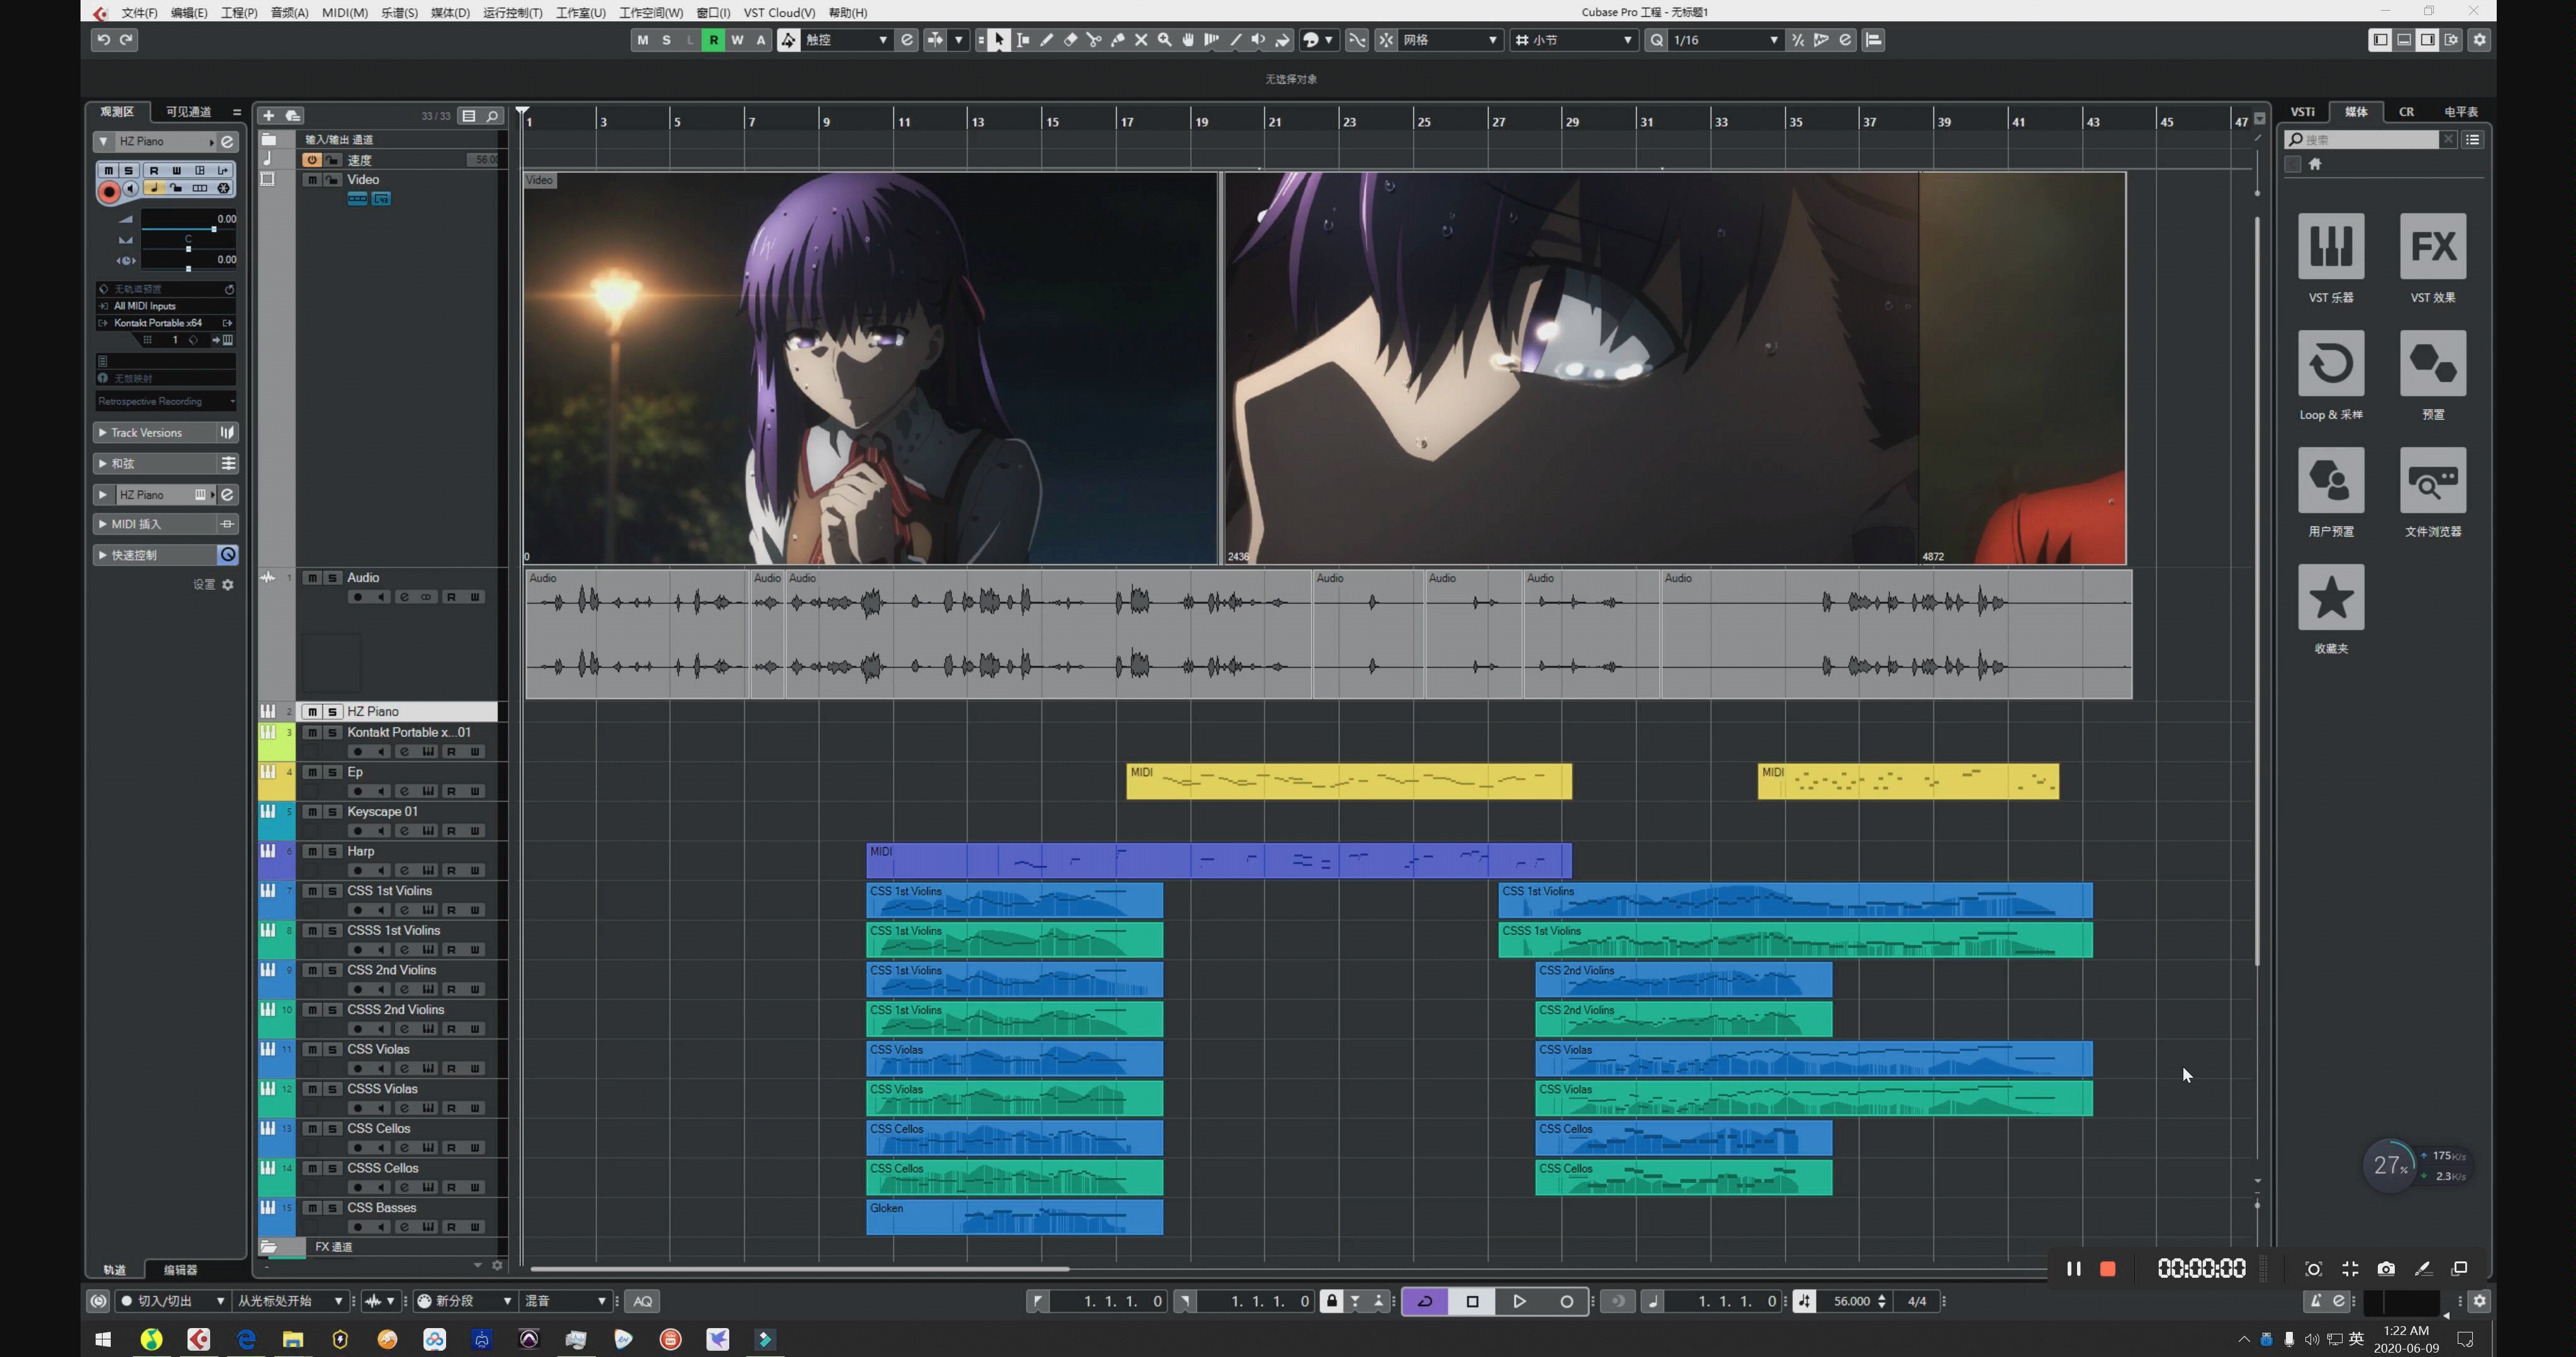Screen dimensions: 2576x1357
Task: Toggle Snap on/off icon in toolbar
Action: point(1385,40)
